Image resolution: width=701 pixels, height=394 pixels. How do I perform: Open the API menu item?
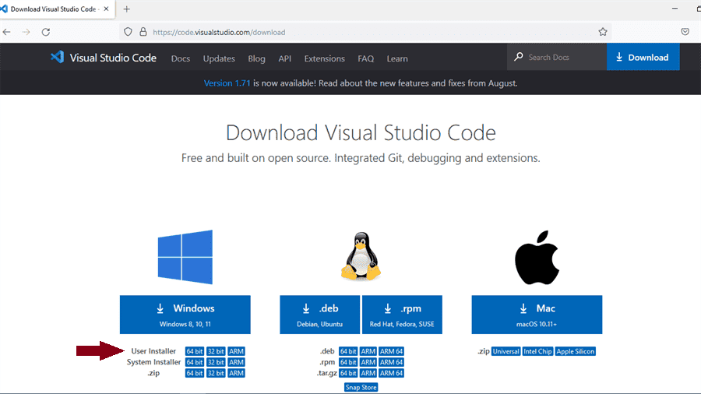pos(285,58)
